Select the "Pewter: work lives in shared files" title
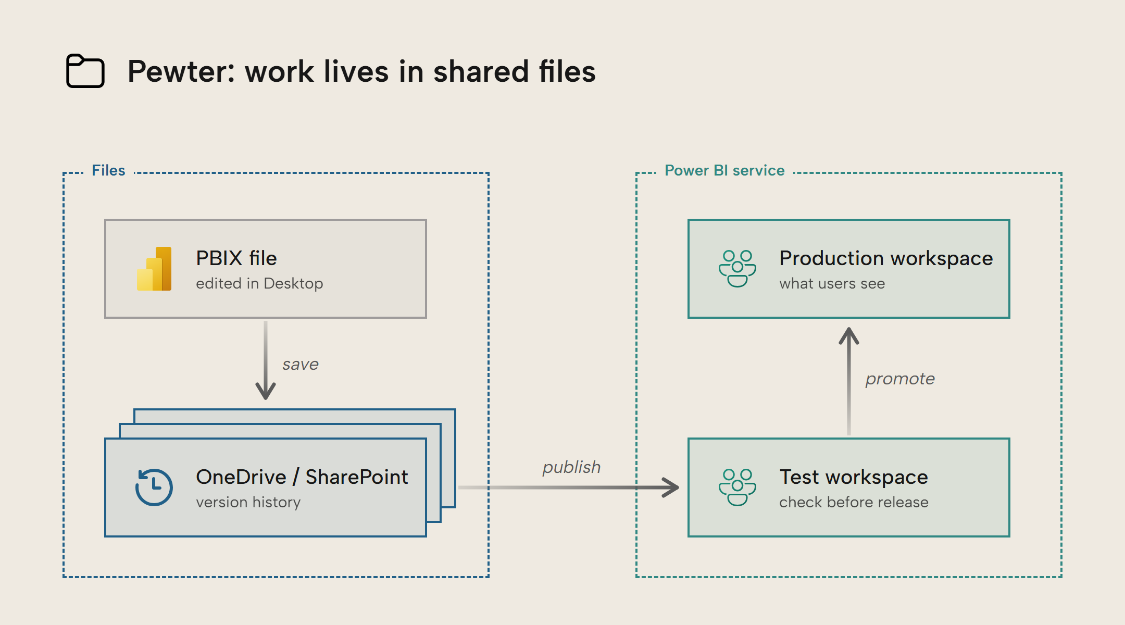This screenshot has width=1125, height=625. click(361, 71)
